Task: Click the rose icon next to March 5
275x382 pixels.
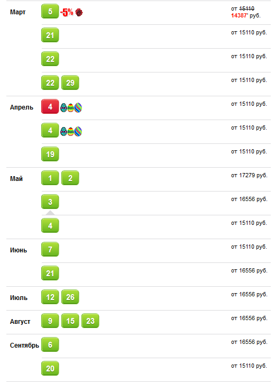Action: point(79,12)
